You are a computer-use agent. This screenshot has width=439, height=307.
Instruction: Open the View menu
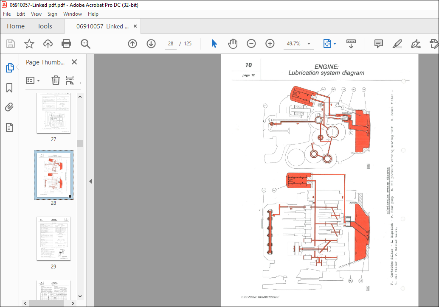coord(36,14)
